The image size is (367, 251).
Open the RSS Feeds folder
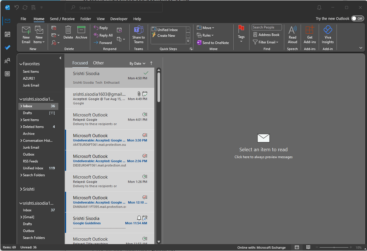[30, 161]
